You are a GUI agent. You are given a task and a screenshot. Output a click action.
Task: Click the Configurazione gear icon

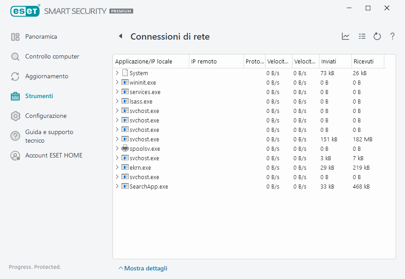(15, 116)
